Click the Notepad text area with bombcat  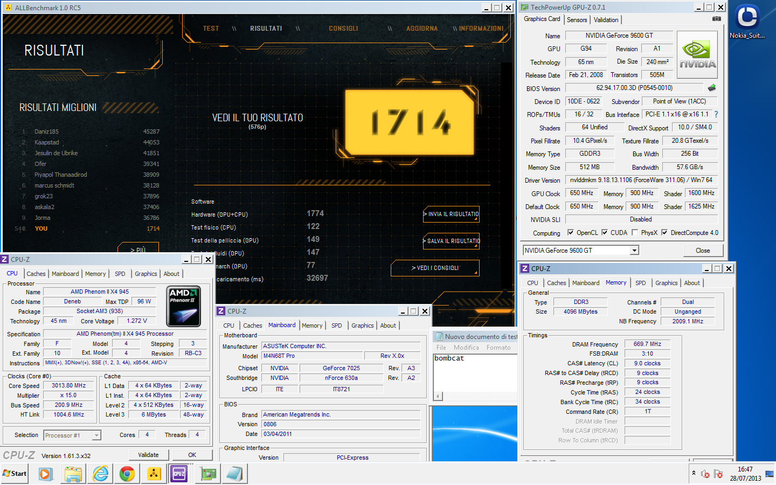475,372
